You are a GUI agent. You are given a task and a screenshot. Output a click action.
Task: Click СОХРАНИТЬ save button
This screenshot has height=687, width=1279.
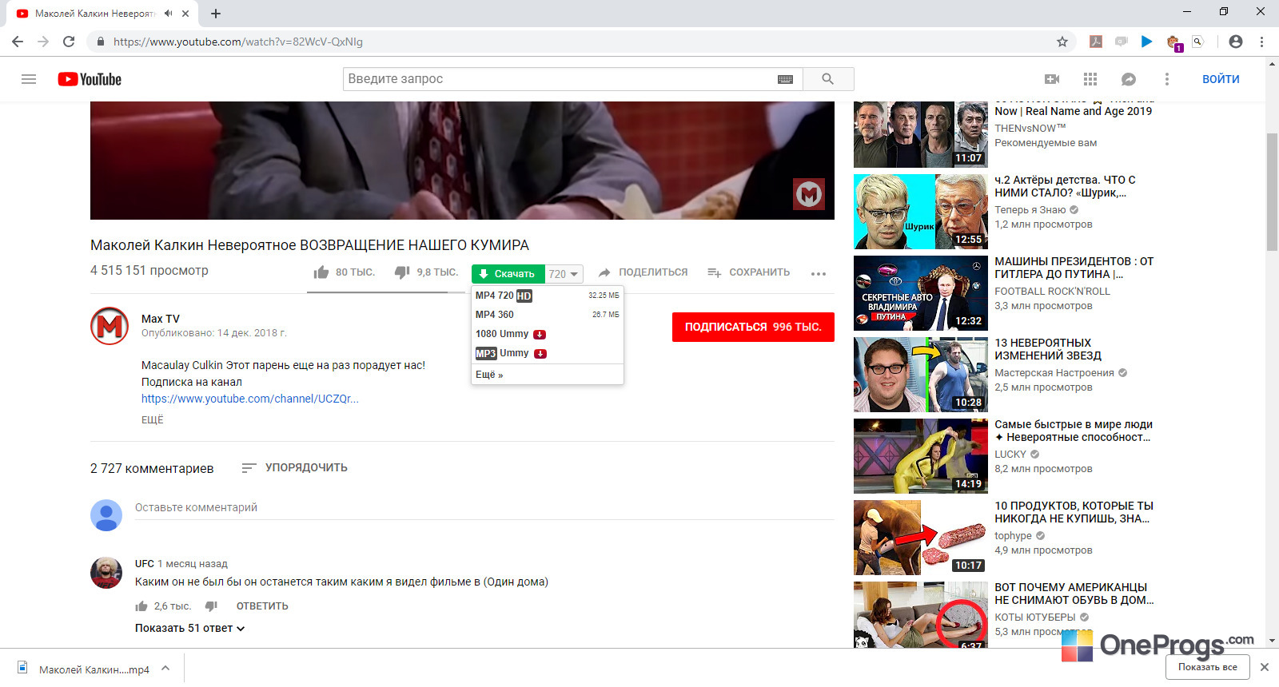tap(749, 272)
